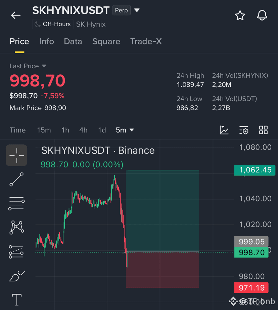This screenshot has height=310, width=278.
Task: Open the Info tab
Action: click(47, 41)
